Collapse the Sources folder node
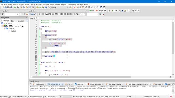This screenshot has width=175, height=98. pyautogui.click(x=5, y=28)
